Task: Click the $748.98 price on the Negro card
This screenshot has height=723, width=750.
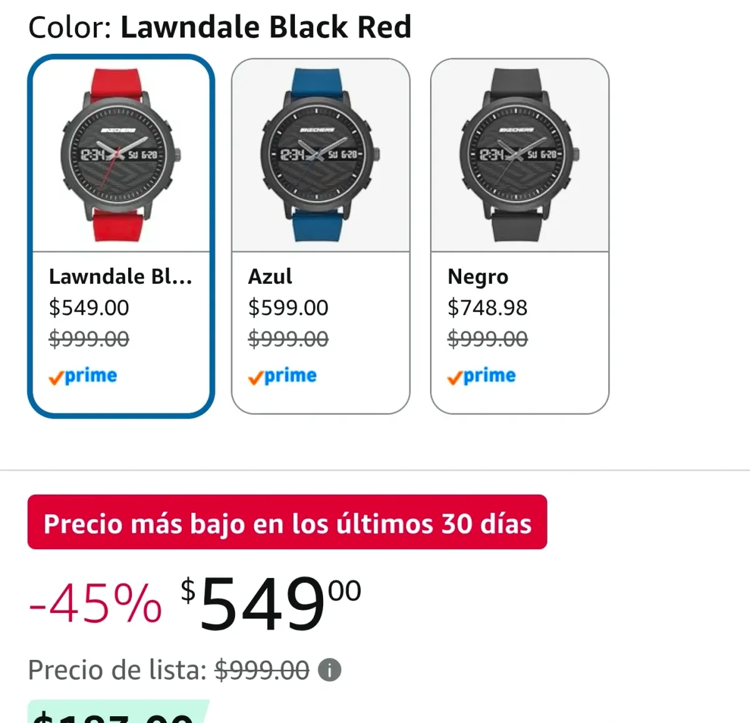Action: [x=487, y=307]
